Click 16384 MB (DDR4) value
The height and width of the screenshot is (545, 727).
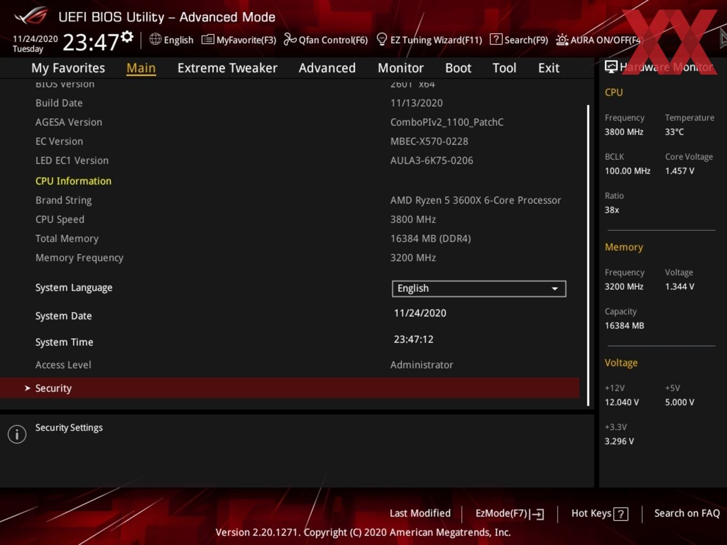(x=431, y=238)
